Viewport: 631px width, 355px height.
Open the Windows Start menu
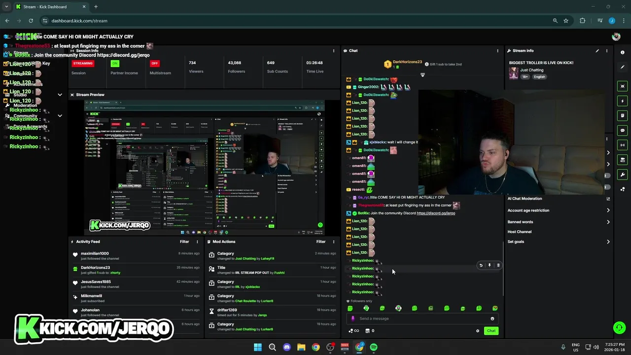coord(258,347)
